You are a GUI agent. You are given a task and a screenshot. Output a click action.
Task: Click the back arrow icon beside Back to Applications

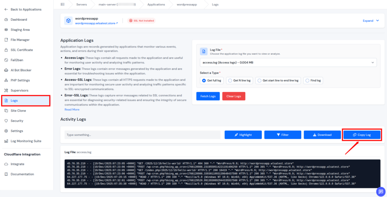click(6, 9)
